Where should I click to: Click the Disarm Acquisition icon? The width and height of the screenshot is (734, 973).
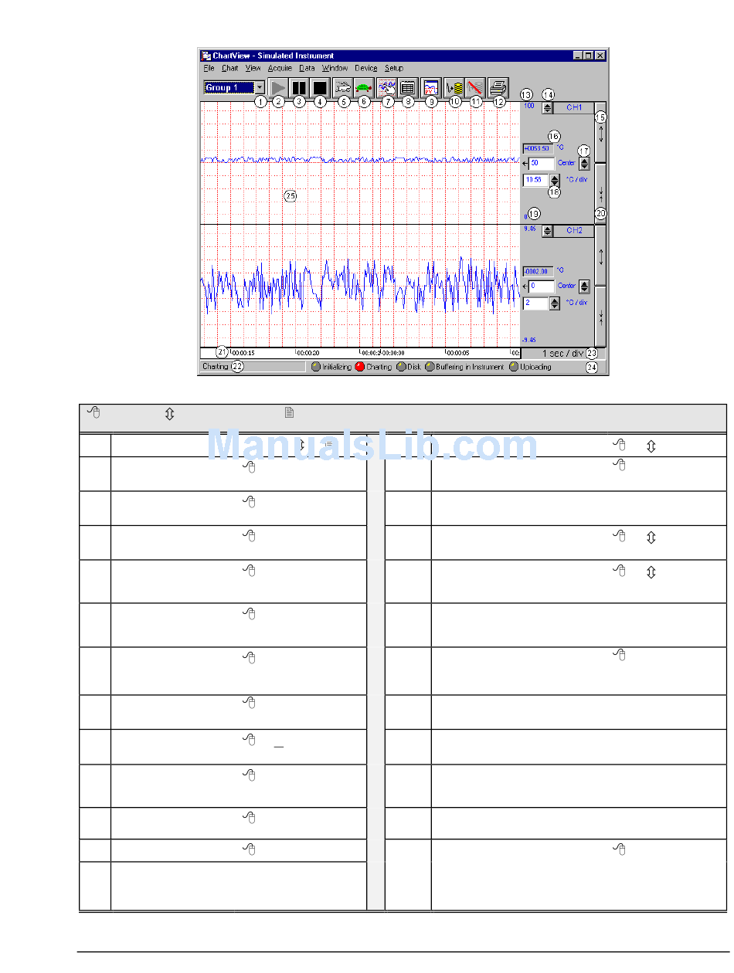click(x=475, y=87)
